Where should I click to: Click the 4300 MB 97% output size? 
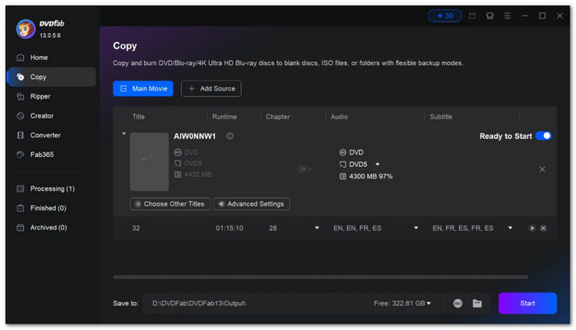coord(370,176)
